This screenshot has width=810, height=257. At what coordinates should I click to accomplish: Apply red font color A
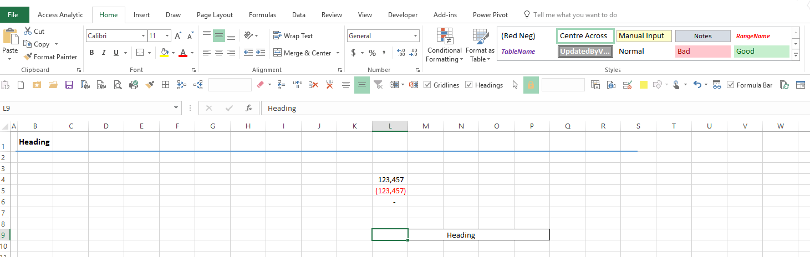point(183,53)
